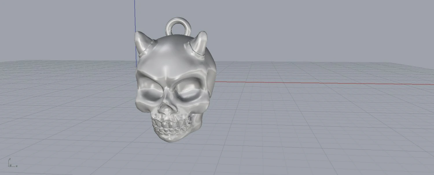Click the world axes icon in viewport corner
Image resolution: width=434 pixels, height=175 pixels.
[13, 163]
